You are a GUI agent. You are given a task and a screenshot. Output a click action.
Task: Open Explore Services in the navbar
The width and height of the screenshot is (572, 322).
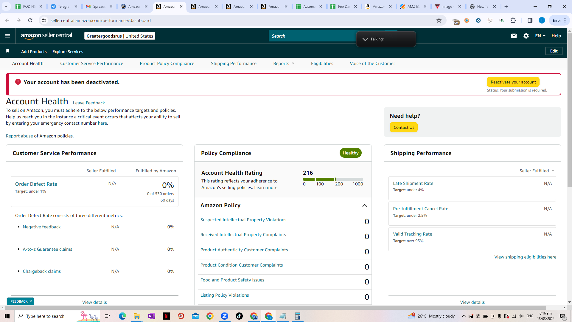pyautogui.click(x=68, y=52)
